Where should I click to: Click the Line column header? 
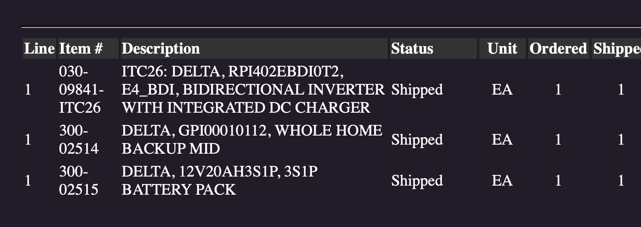[x=39, y=48]
